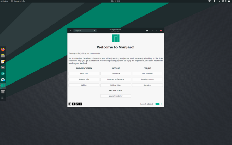232x145 pixels.
Task: Launch the software installer disc icon in dock
Action: point(3,80)
